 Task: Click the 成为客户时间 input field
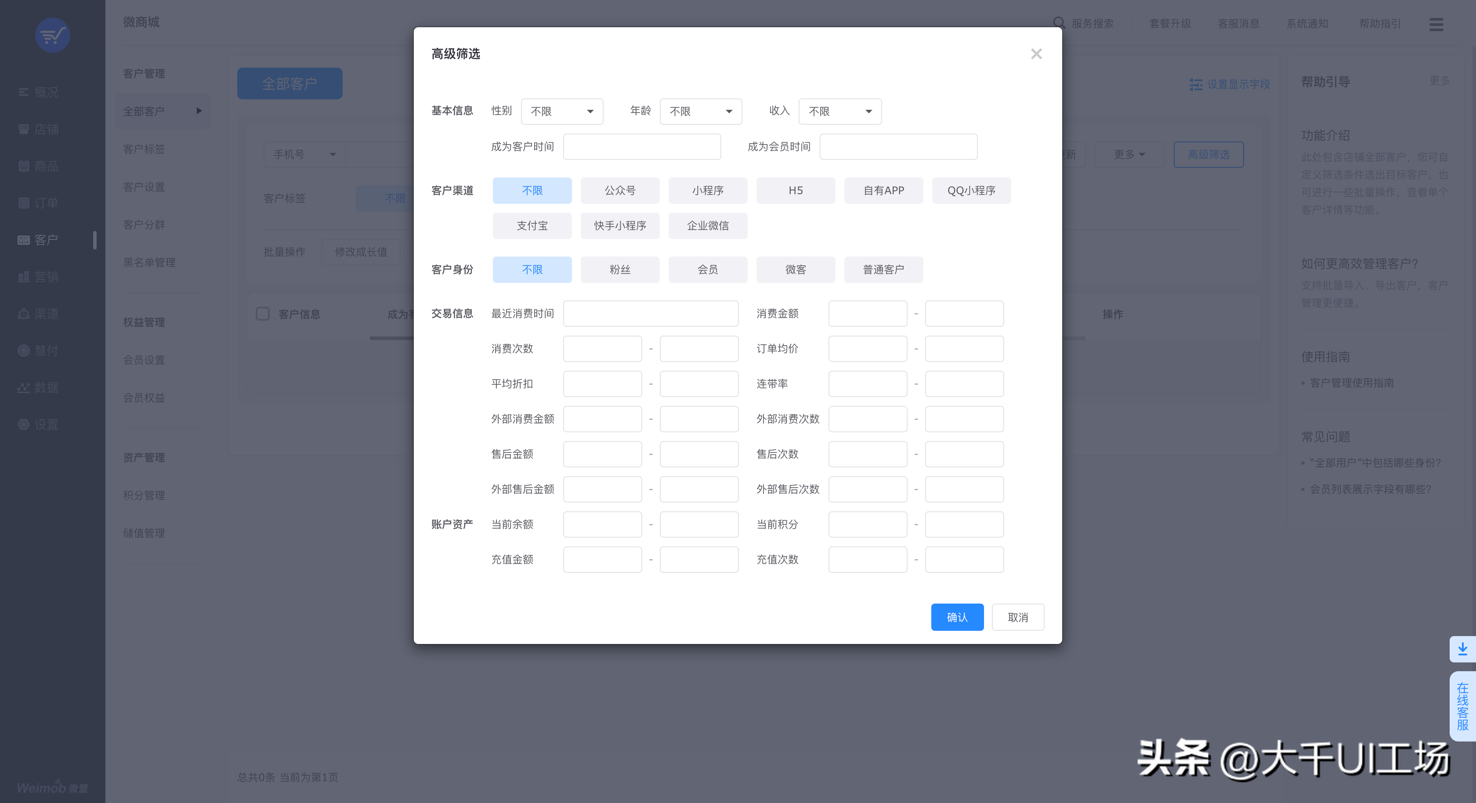641,147
